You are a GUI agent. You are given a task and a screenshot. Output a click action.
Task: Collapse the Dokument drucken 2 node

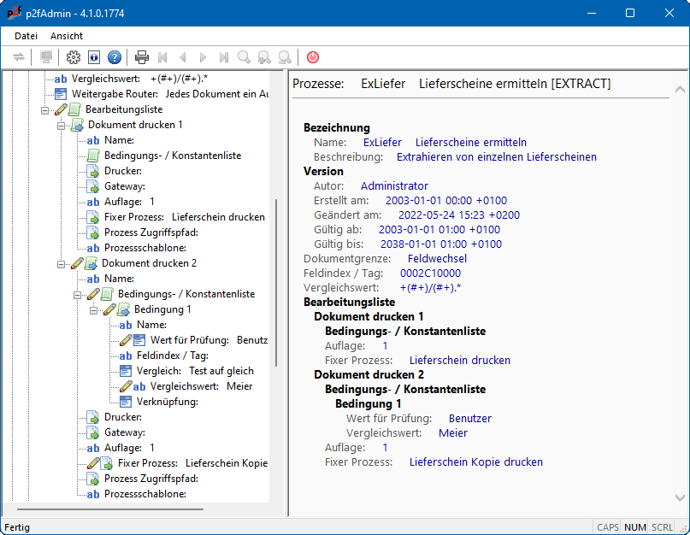(62, 263)
